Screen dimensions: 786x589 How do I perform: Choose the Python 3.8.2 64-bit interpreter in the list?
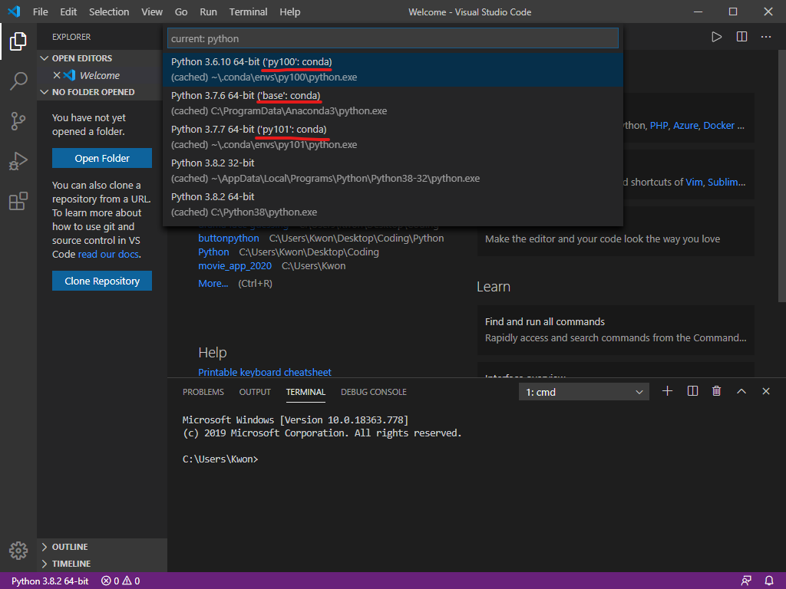point(393,204)
